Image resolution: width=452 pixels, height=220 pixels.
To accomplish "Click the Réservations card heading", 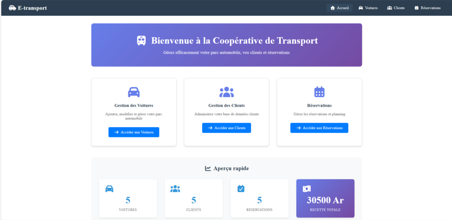I will click(x=320, y=106).
